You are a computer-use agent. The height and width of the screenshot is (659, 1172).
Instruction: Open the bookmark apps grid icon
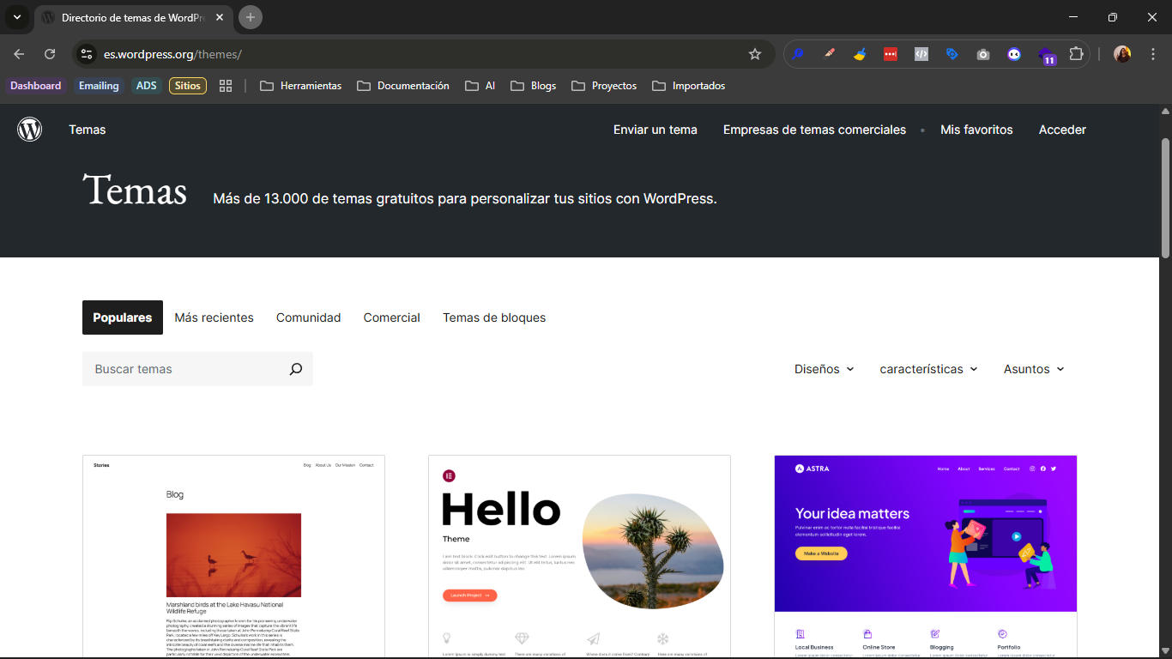(x=226, y=86)
